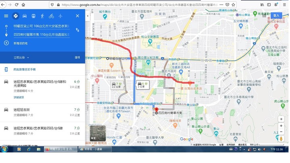This screenshot has height=163, width=290.
Task: Click the volume icon in tray
Action: (260, 149)
